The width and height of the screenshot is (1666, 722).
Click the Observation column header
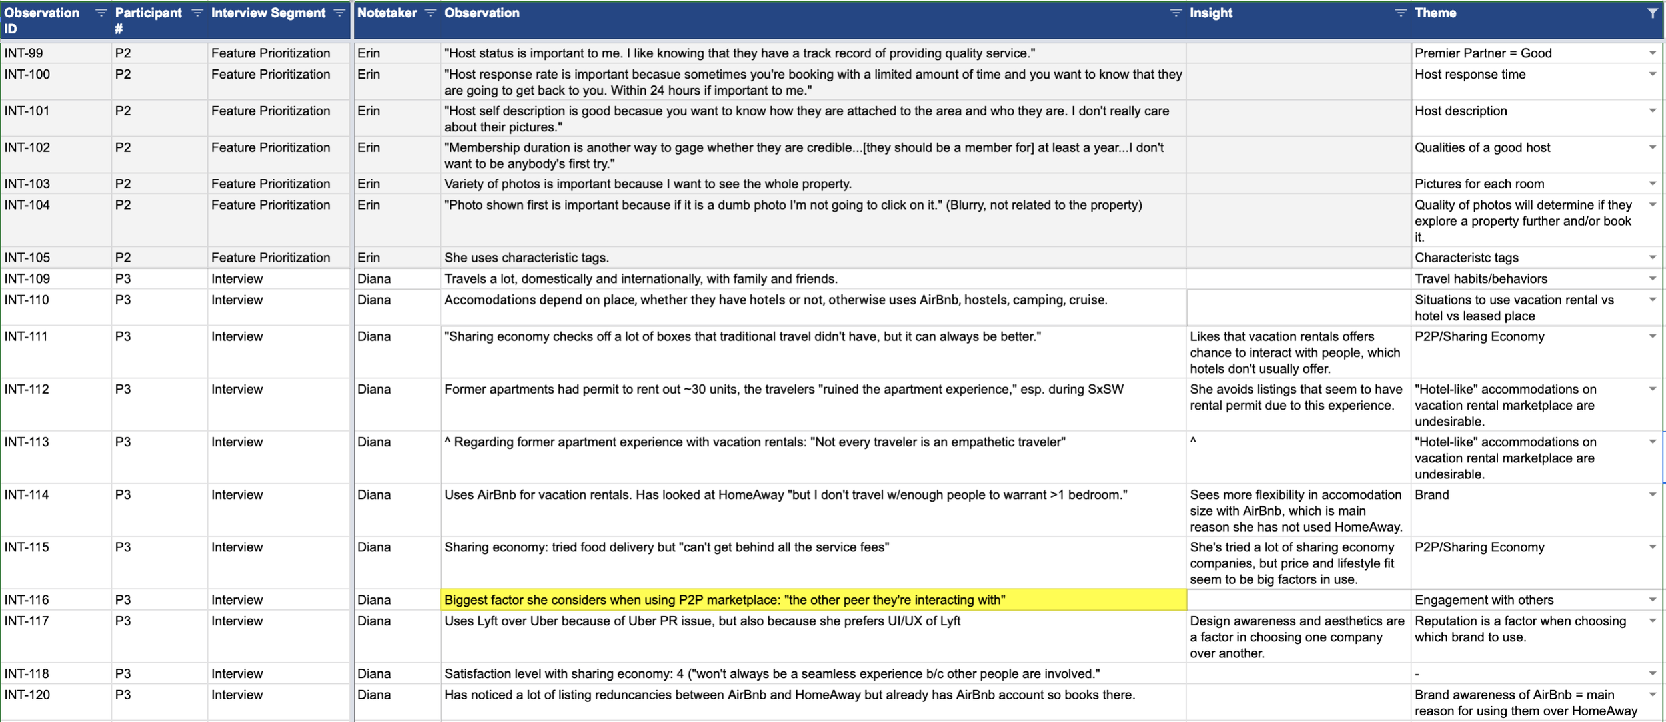click(x=482, y=13)
